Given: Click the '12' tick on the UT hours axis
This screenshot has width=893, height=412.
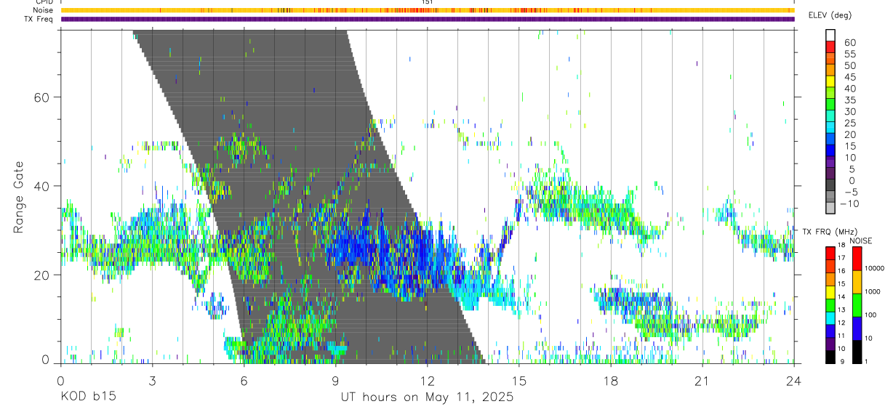Looking at the screenshot, I should 427,381.
